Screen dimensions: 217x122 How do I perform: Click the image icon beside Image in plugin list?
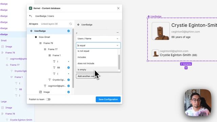40,92
